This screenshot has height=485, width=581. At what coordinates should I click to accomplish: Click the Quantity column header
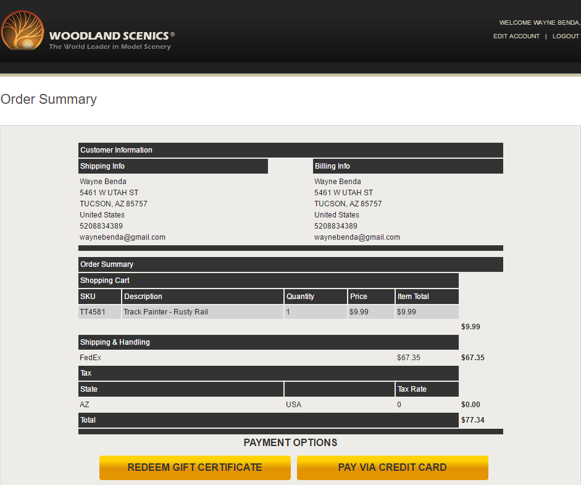(316, 297)
